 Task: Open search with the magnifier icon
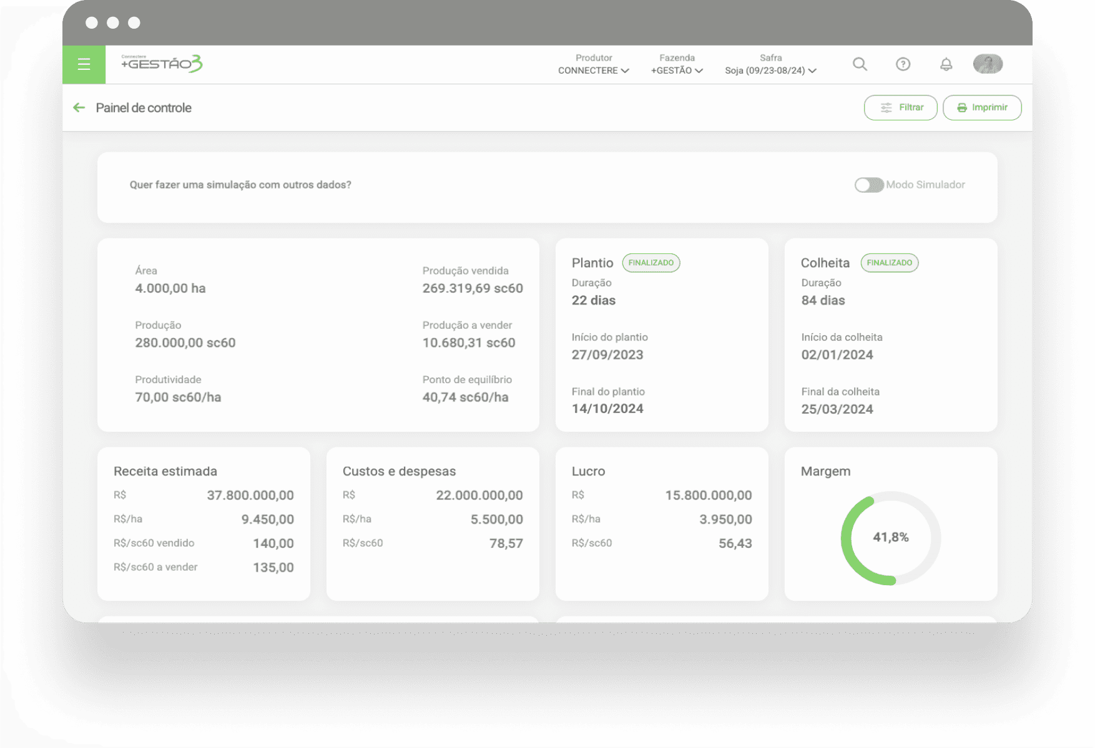click(x=860, y=64)
